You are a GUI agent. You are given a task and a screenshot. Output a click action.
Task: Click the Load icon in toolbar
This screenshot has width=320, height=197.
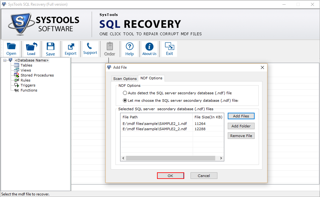tap(31, 46)
